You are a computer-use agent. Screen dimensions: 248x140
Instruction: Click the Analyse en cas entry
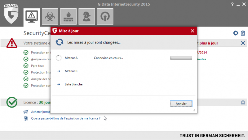point(41,59)
